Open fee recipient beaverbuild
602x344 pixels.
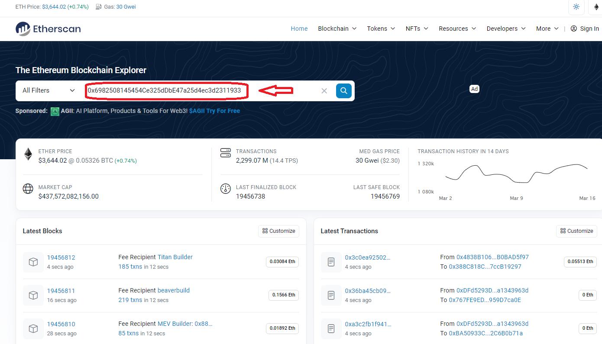coord(174,290)
